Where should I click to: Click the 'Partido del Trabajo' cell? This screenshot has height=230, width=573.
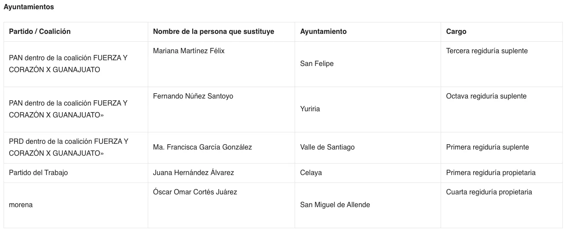click(x=38, y=173)
